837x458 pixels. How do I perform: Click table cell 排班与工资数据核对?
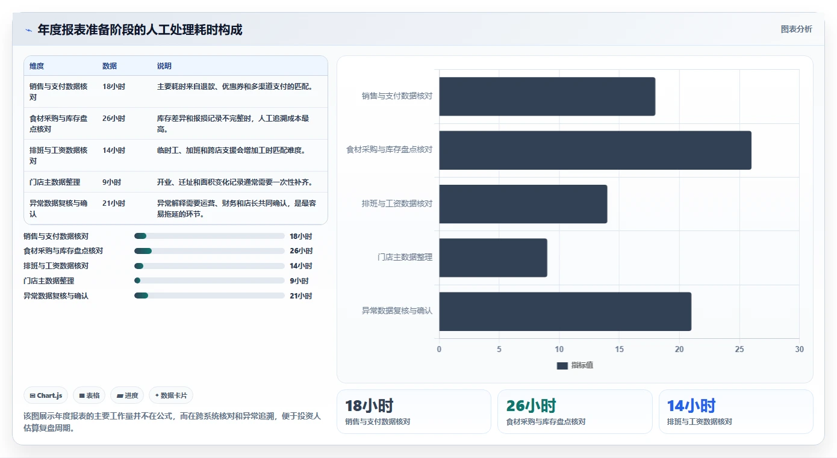click(59, 155)
